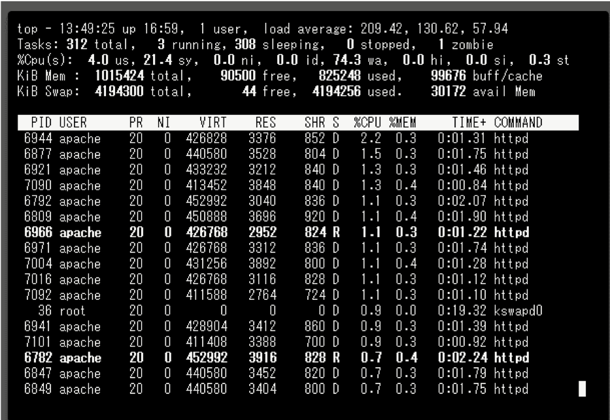
Task: Click the 1015424 total memory value
Action: coord(120,76)
